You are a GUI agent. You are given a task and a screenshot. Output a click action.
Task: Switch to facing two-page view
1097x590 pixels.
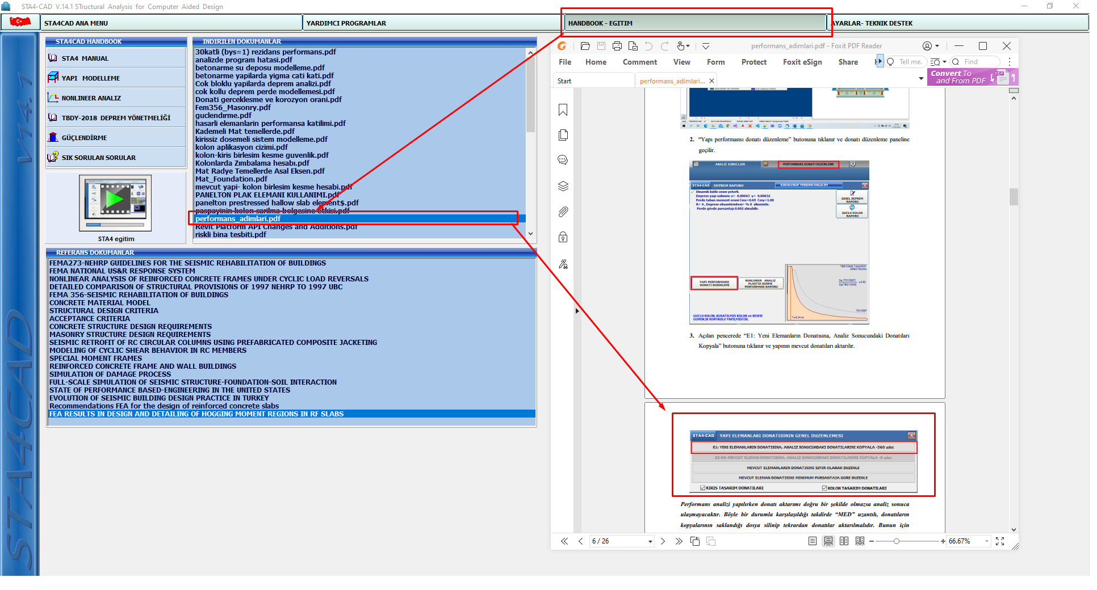(x=844, y=541)
